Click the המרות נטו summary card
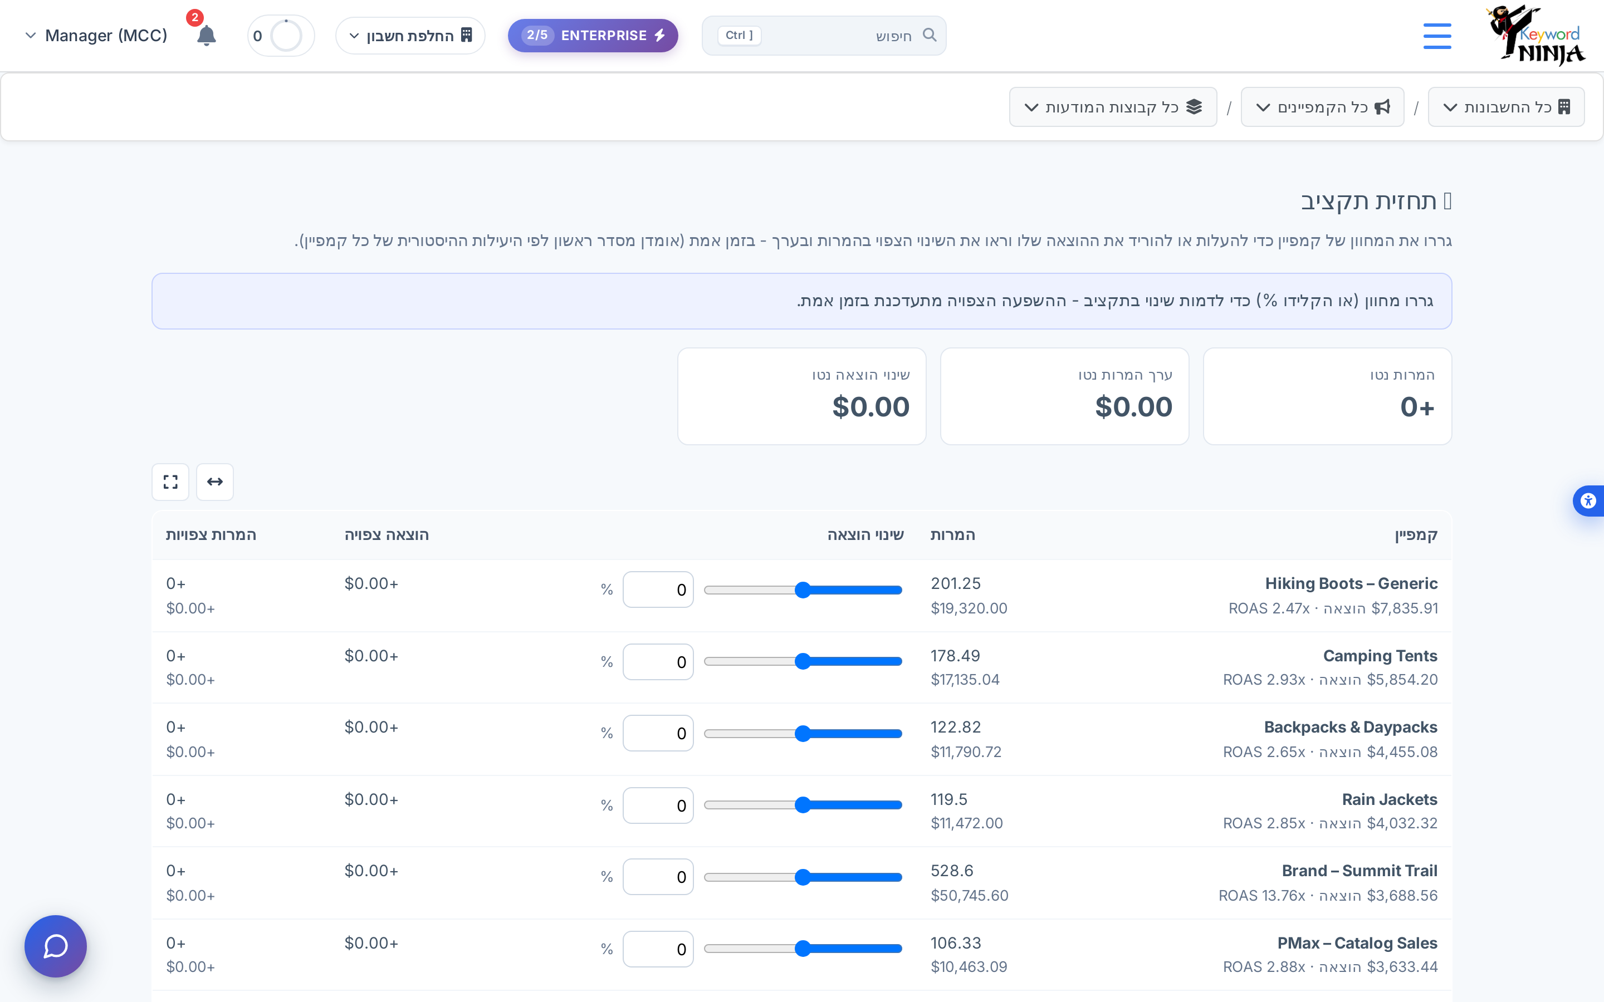The height and width of the screenshot is (1002, 1604). [1327, 396]
